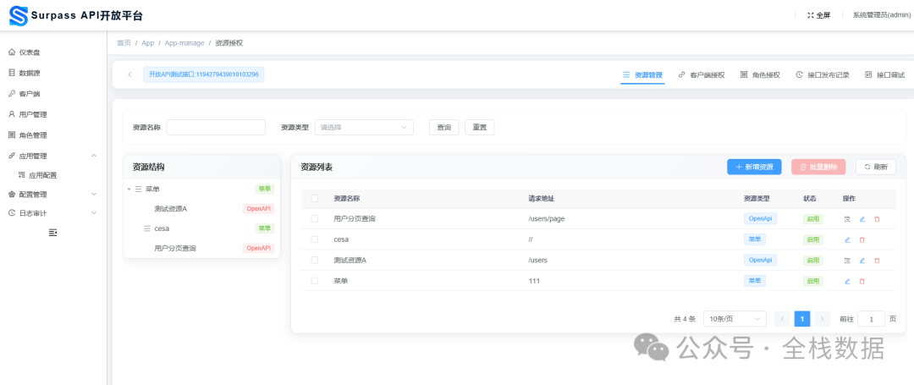Toggle the select-all checkbox in table header
Viewport: 914px width, 385px height.
[315, 199]
